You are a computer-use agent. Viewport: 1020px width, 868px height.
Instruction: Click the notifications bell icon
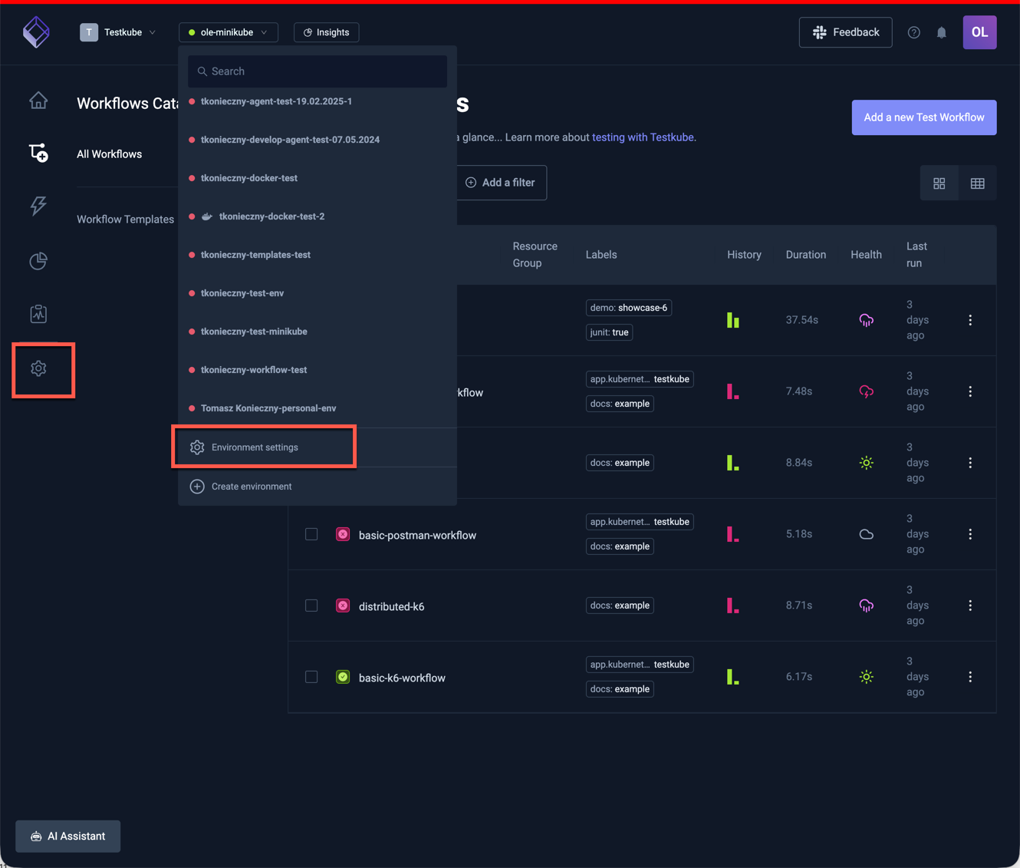coord(941,33)
